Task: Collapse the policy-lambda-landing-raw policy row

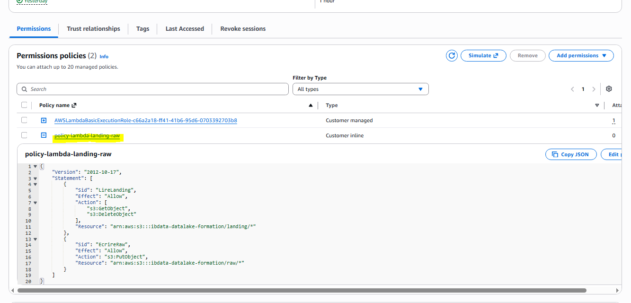Action: click(x=44, y=135)
